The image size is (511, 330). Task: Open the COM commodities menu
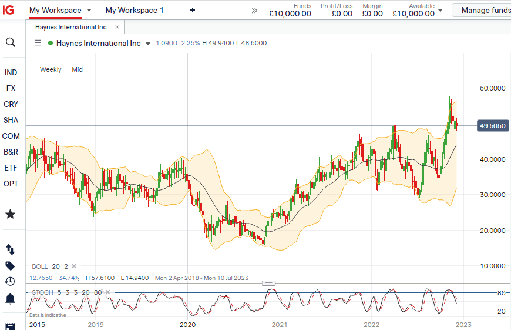(11, 136)
